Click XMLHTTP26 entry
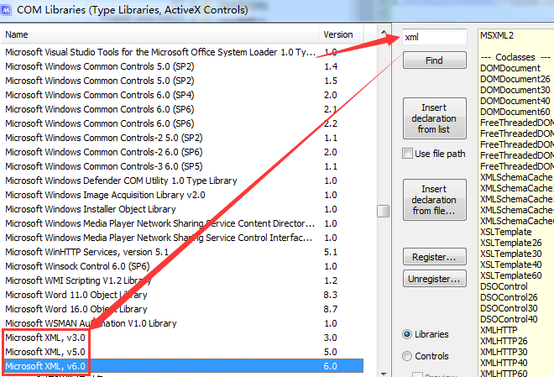Viewport: 554px width, 377px height. click(504, 341)
